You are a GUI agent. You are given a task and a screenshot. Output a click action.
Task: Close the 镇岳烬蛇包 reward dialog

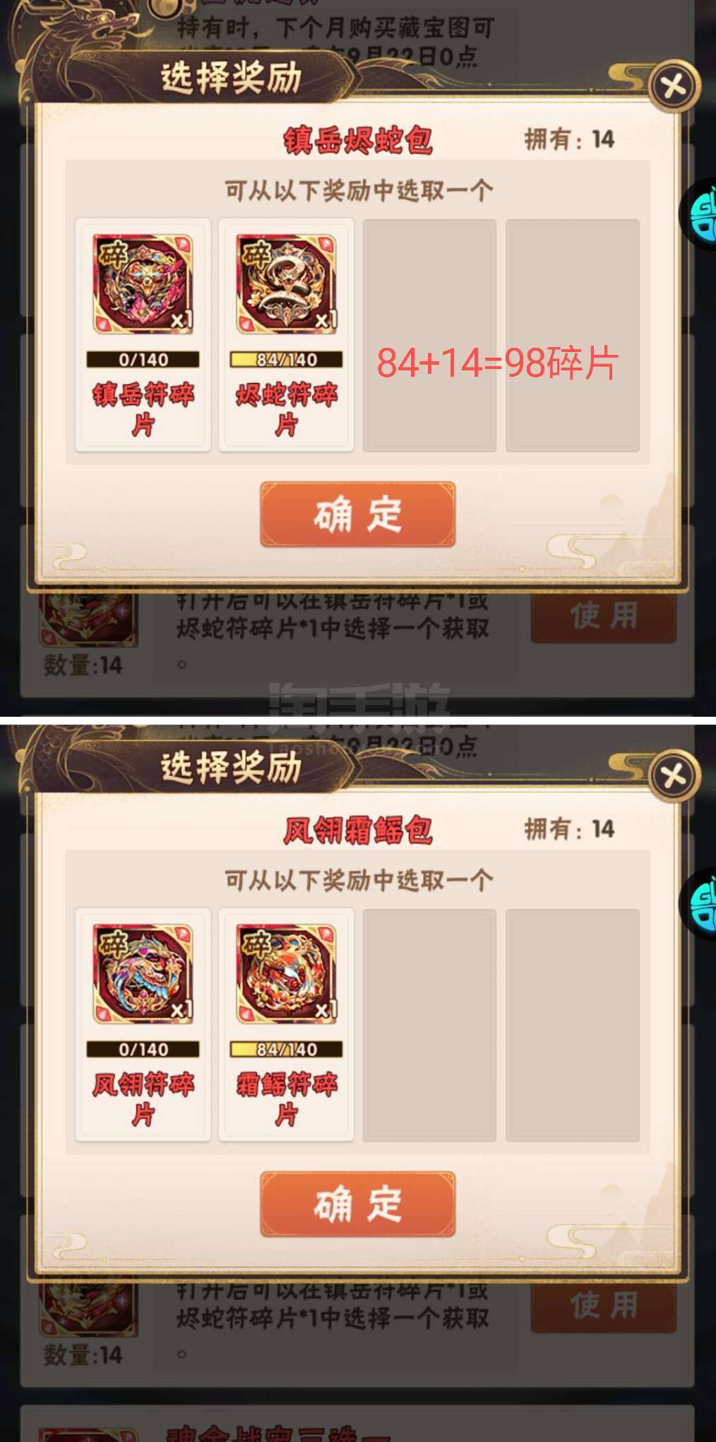tap(674, 86)
